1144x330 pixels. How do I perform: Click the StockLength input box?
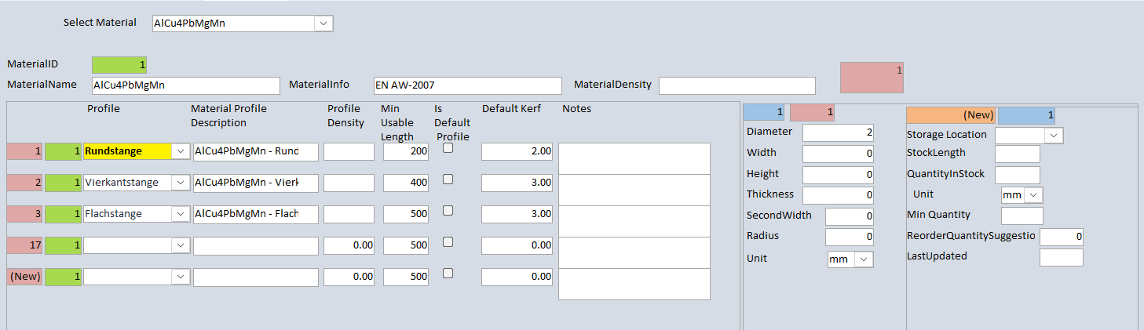click(1017, 154)
